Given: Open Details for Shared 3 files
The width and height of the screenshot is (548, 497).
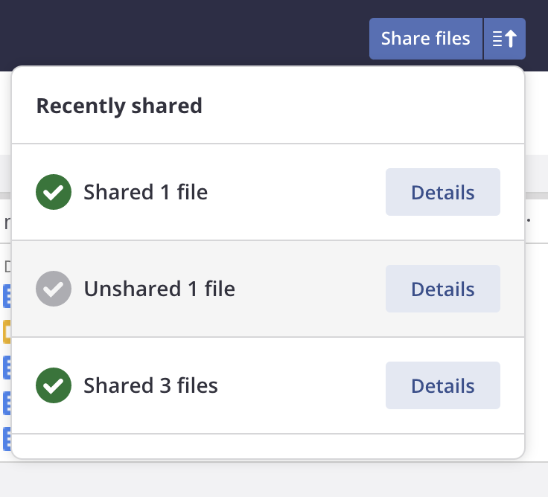Looking at the screenshot, I should point(443,385).
